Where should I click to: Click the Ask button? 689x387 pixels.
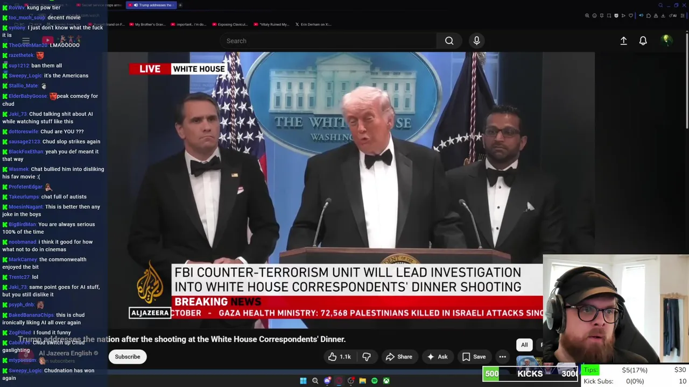pyautogui.click(x=437, y=357)
